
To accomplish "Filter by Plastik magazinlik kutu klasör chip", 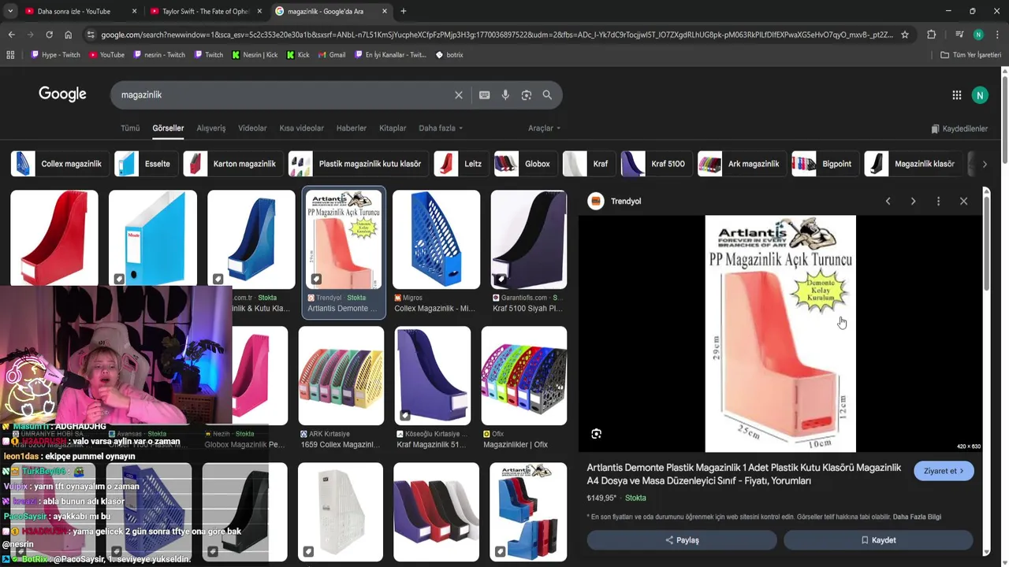I will [x=359, y=164].
